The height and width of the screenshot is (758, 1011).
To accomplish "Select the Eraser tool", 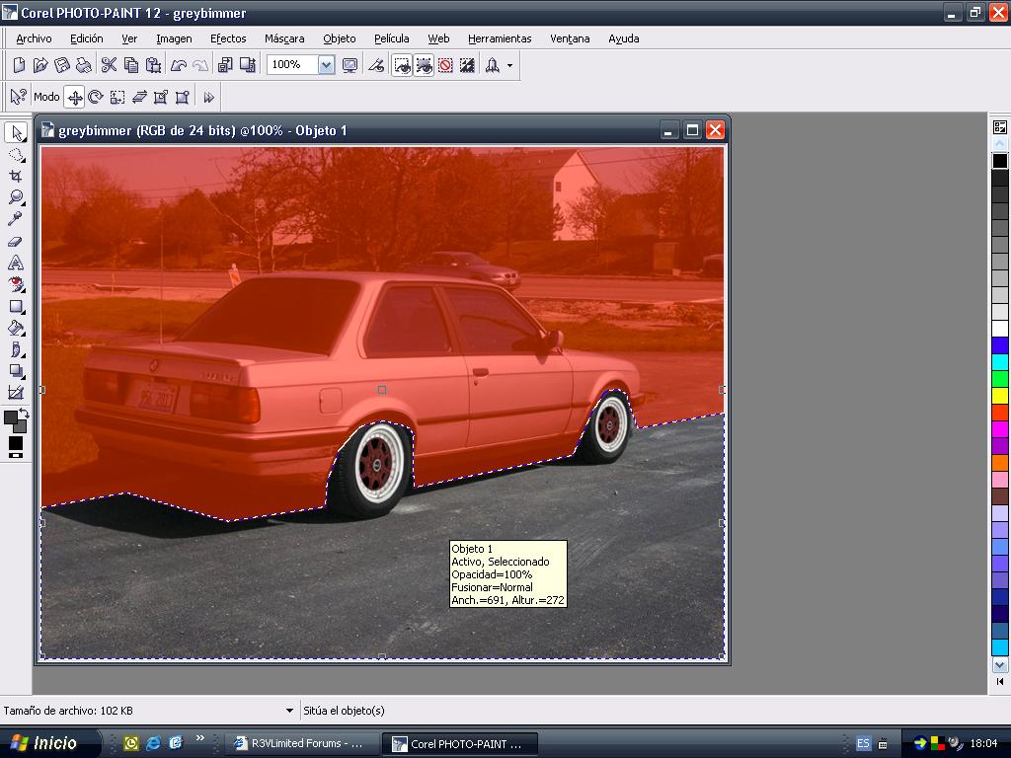I will (x=16, y=241).
